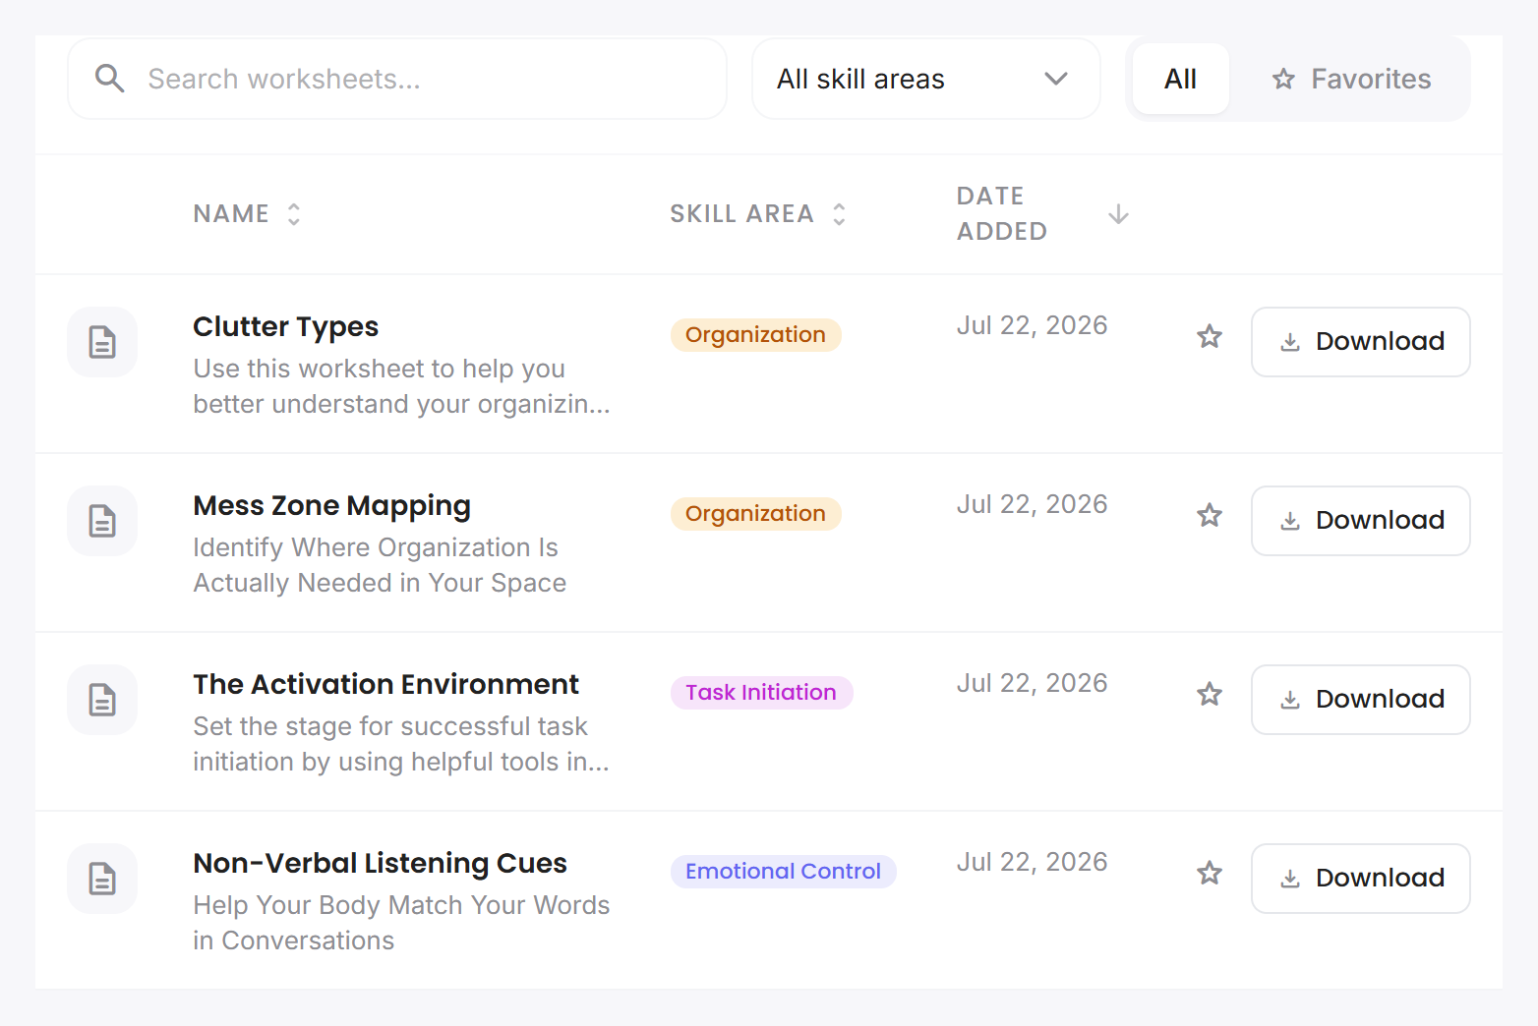
Task: Click Organization tag on Clutter Types
Action: (756, 335)
